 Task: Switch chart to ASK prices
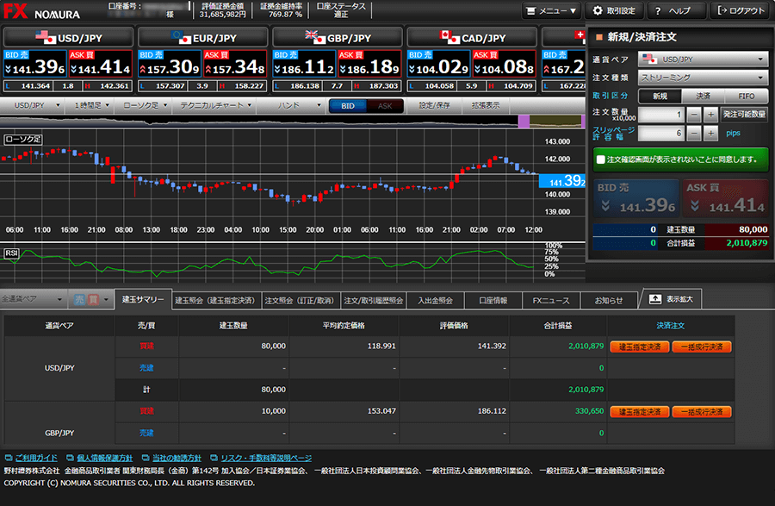tap(385, 106)
